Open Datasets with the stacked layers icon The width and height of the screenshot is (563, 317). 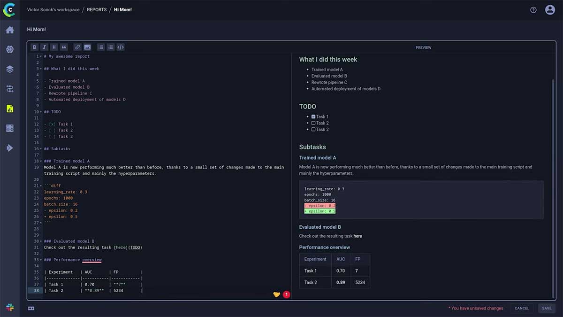click(10, 69)
